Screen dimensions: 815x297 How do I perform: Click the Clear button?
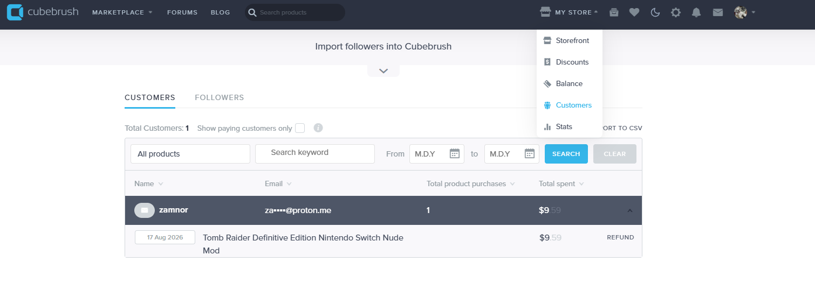click(615, 154)
